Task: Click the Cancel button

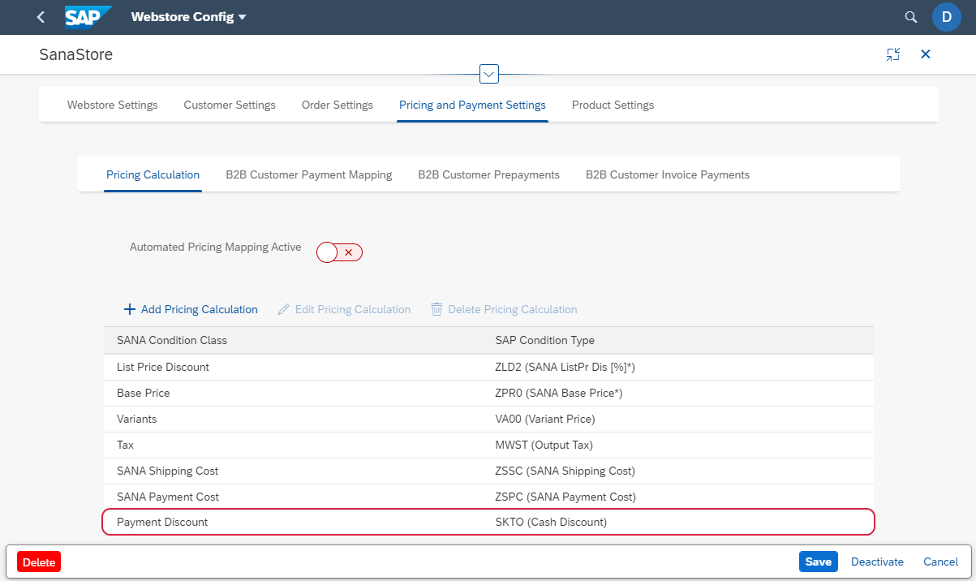Action: coord(941,562)
